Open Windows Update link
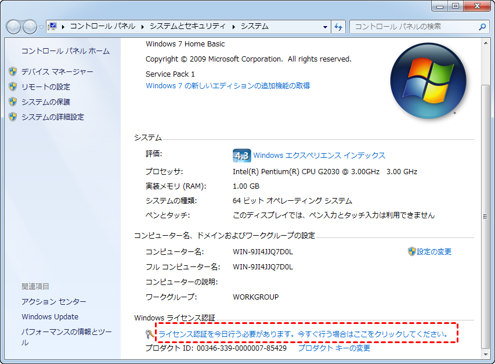The height and width of the screenshot is (364, 495). click(x=50, y=316)
